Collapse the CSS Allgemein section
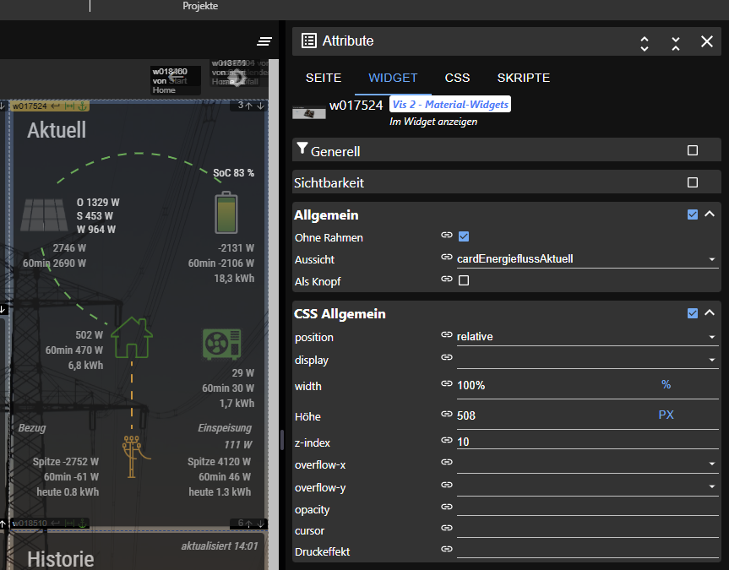Viewport: 729px width, 570px height. pos(710,313)
